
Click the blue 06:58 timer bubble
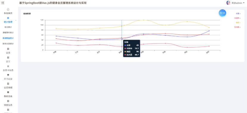coord(222,13)
